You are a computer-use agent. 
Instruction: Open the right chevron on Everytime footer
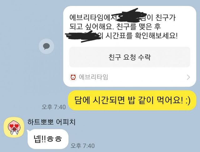[188, 77]
